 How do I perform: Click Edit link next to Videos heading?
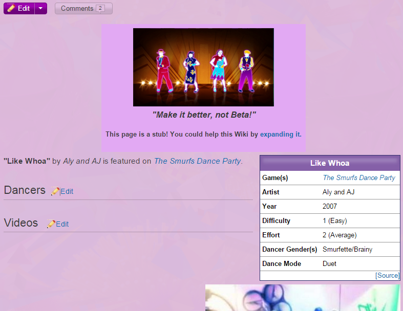point(62,224)
